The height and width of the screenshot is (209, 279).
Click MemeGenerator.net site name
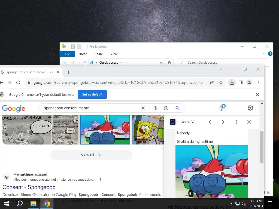click(30, 174)
